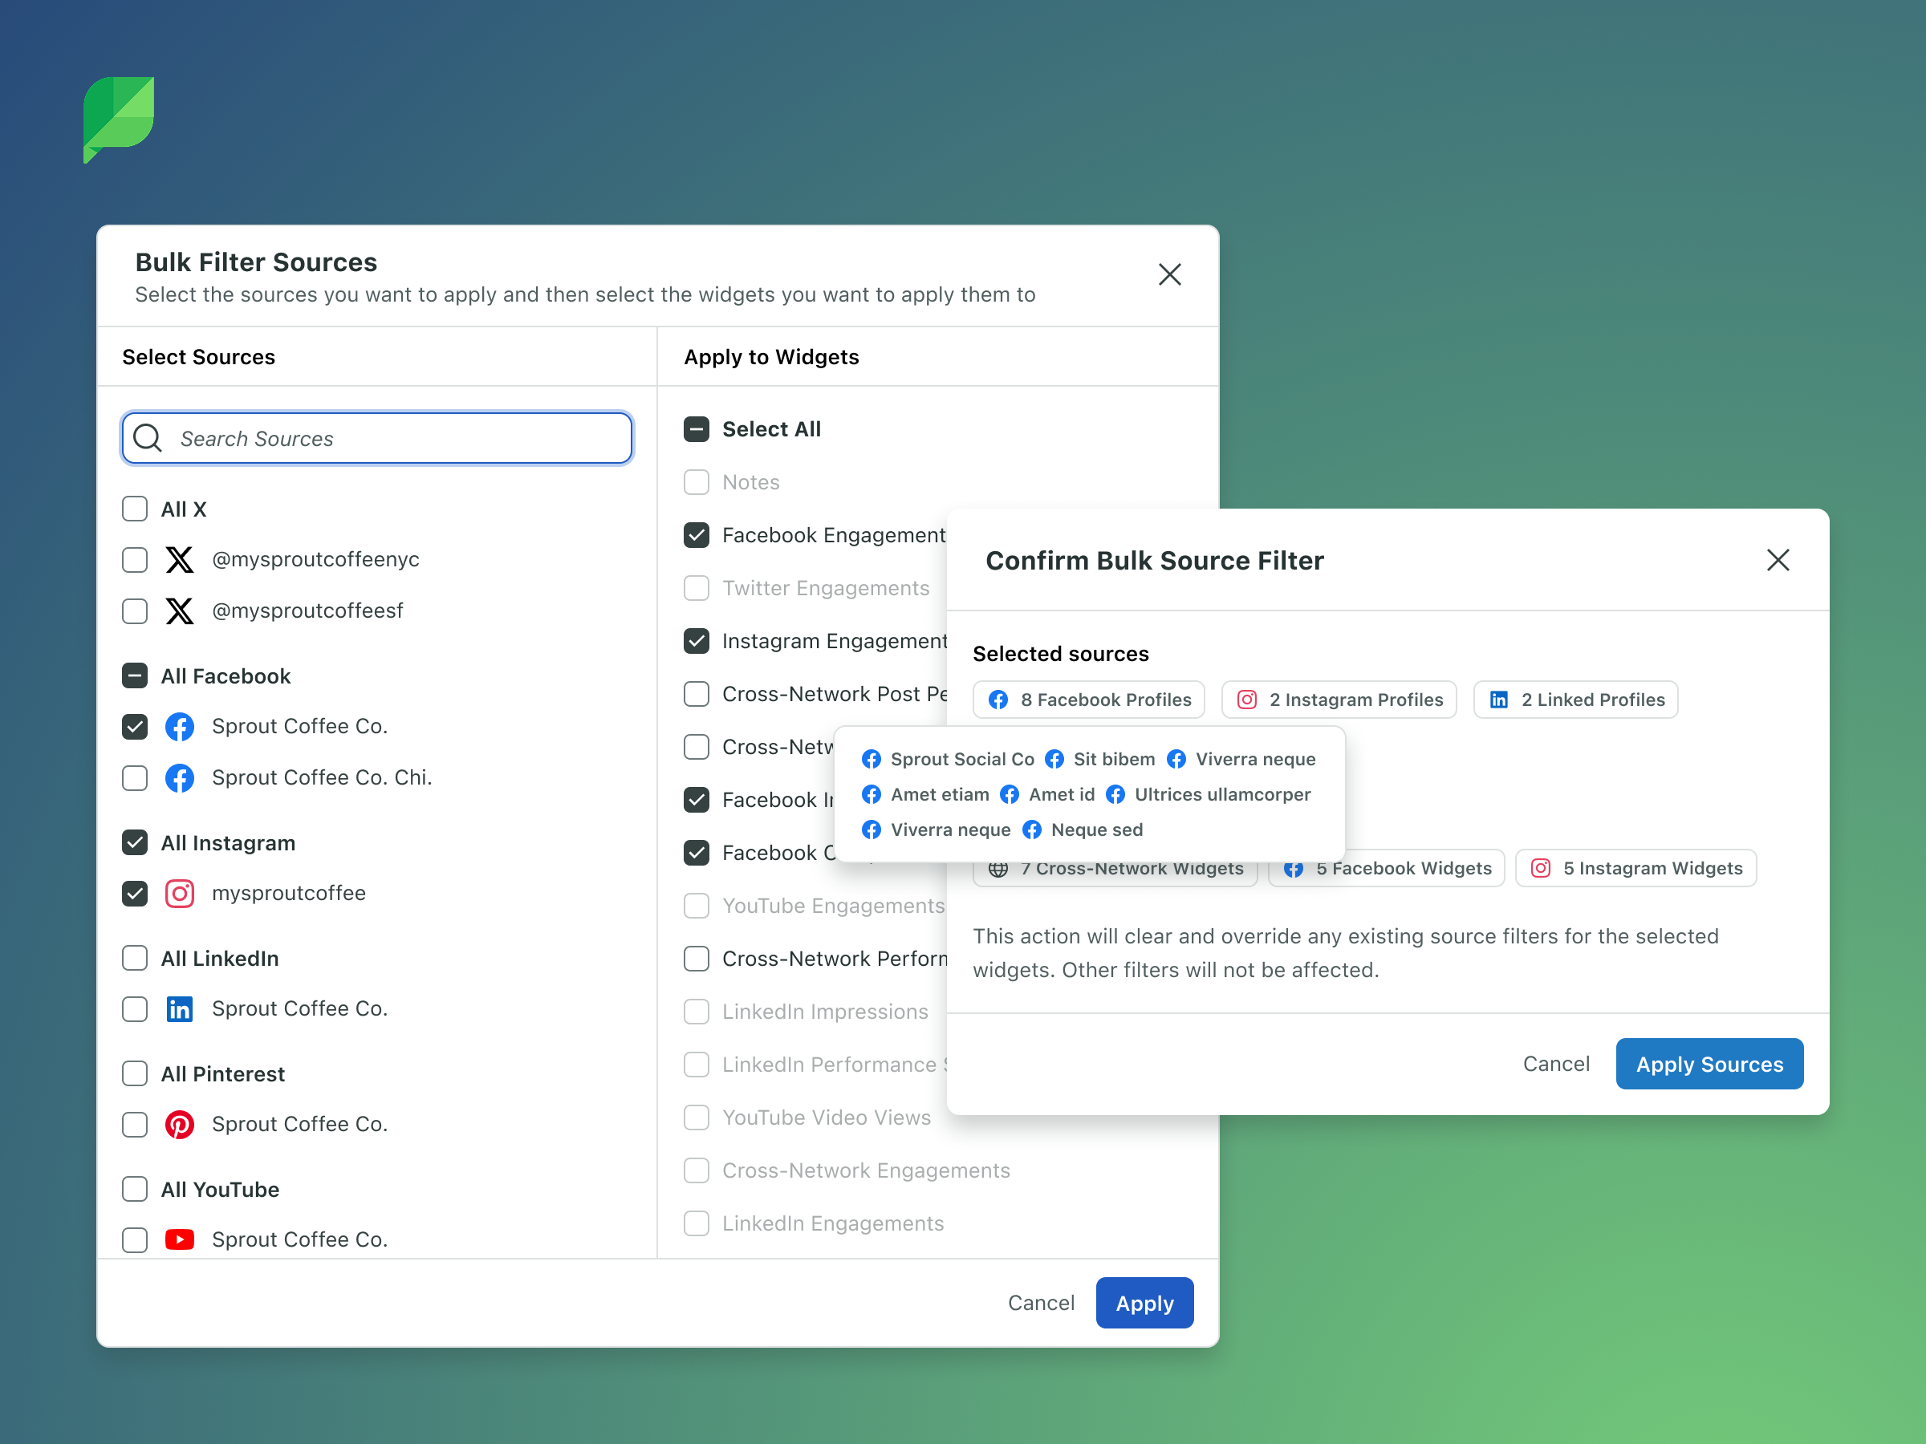This screenshot has width=1926, height=1444.
Task: Enable the All LinkedIn checkbox
Action: tap(135, 959)
